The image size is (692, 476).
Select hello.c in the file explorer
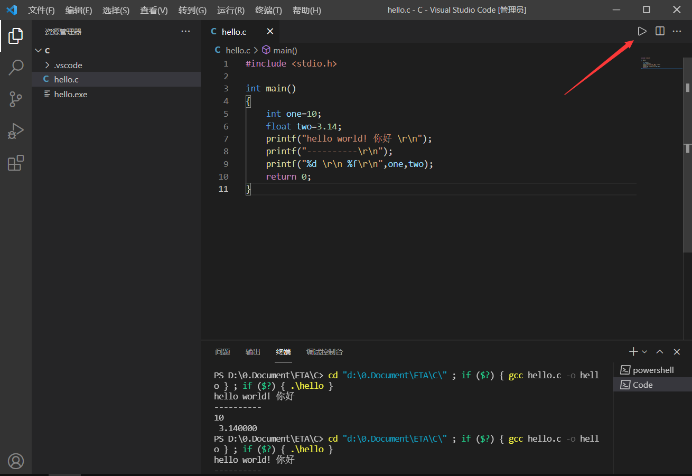(x=116, y=79)
